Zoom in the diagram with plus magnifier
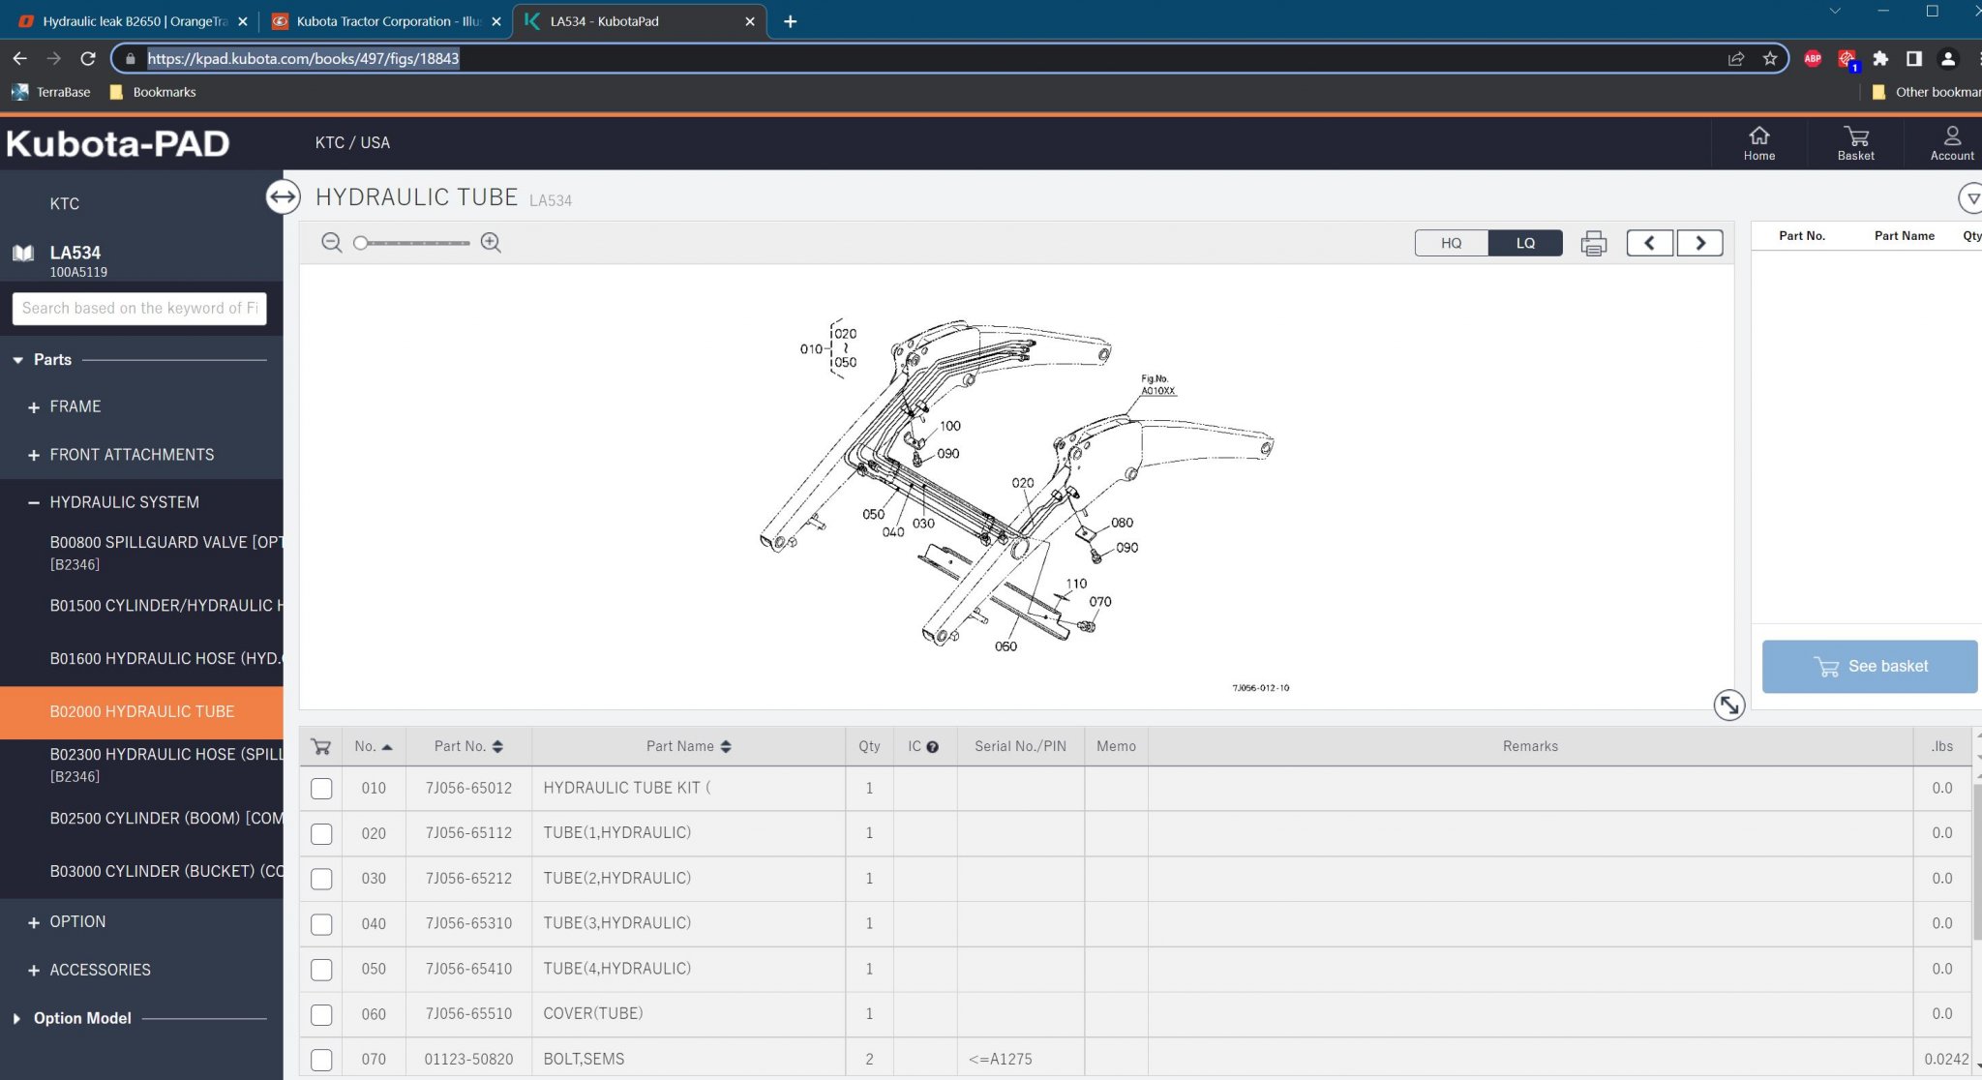Image resolution: width=1982 pixels, height=1080 pixels. pos(491,243)
